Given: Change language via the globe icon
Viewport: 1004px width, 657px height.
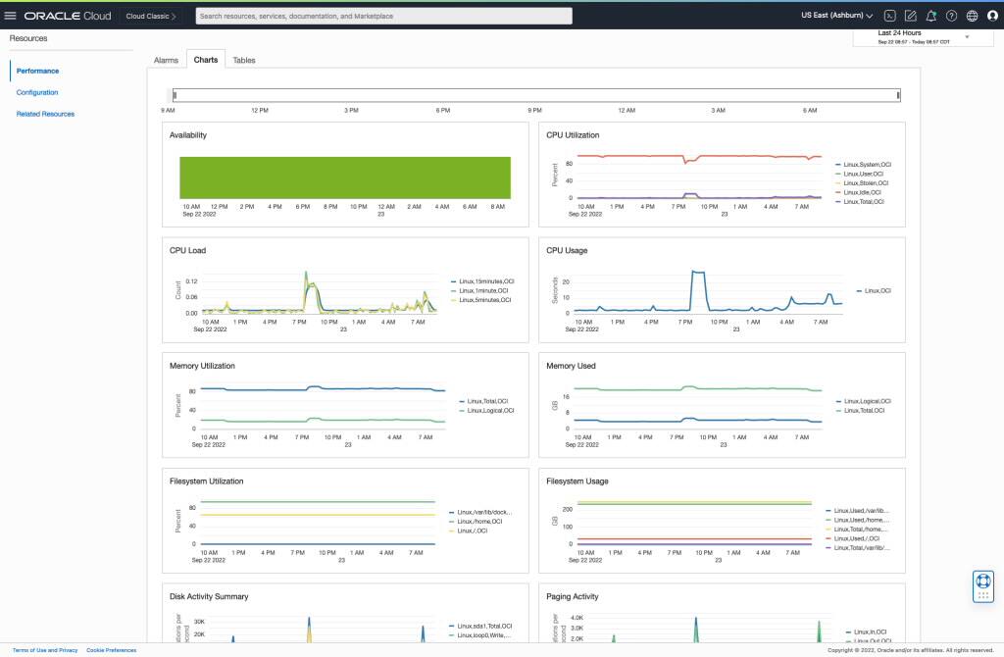Looking at the screenshot, I should [971, 16].
